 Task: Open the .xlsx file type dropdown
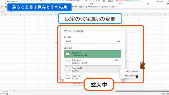point(118,41)
